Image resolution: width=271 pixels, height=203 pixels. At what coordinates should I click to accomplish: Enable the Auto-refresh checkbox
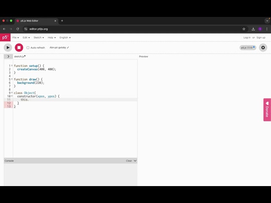coord(28,48)
